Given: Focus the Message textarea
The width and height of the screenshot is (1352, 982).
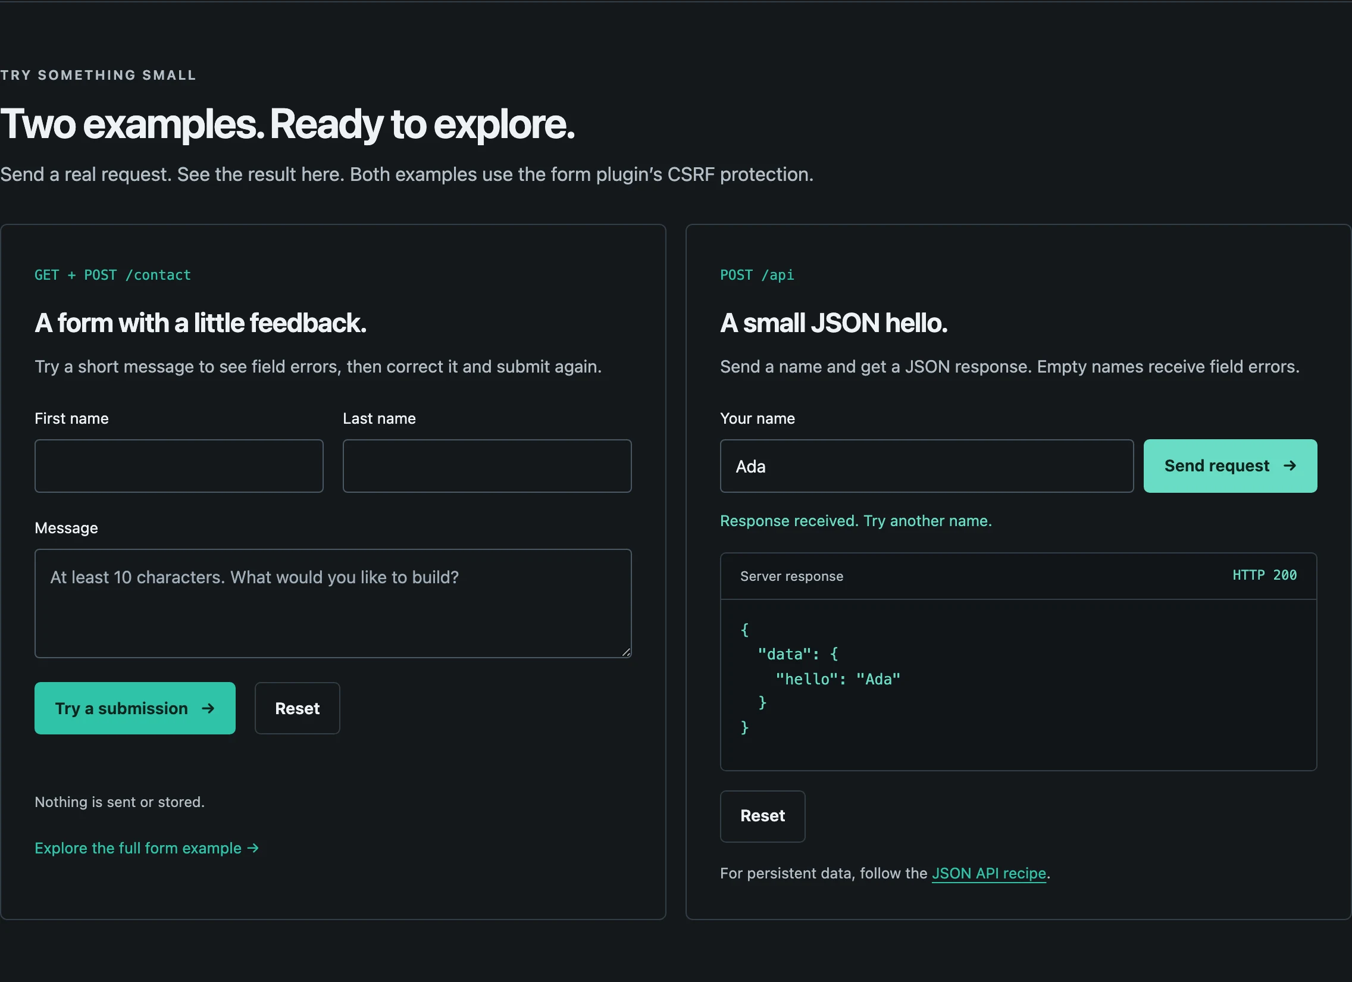Looking at the screenshot, I should pos(333,603).
